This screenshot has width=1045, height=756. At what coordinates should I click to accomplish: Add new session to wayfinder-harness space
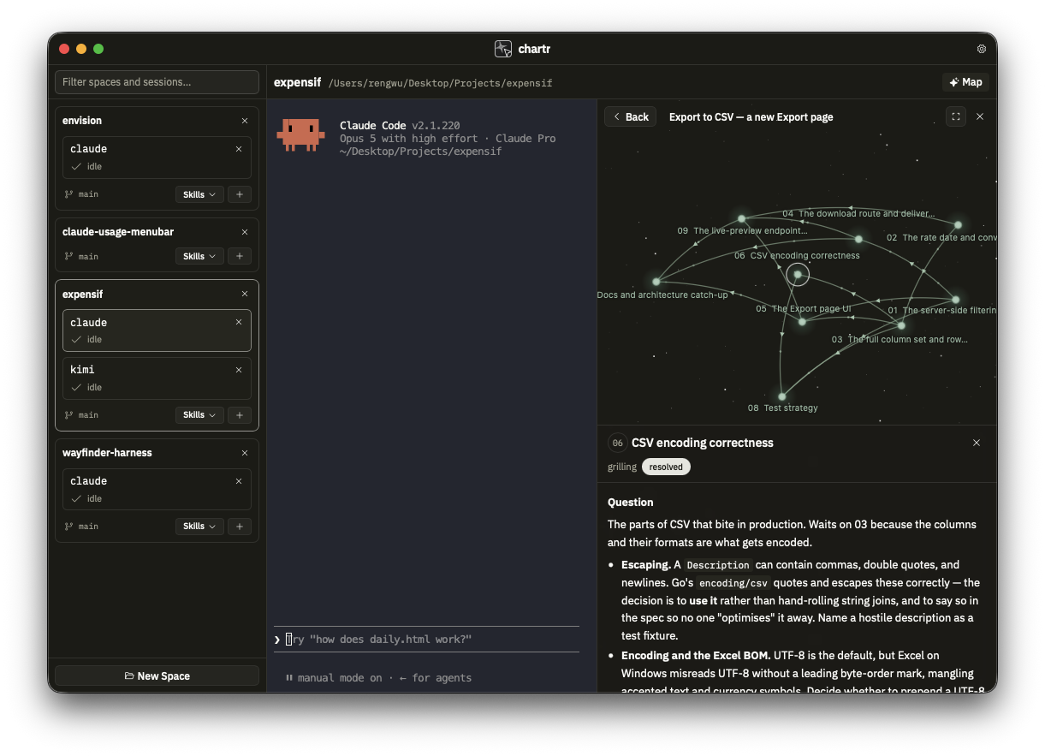pyautogui.click(x=240, y=526)
